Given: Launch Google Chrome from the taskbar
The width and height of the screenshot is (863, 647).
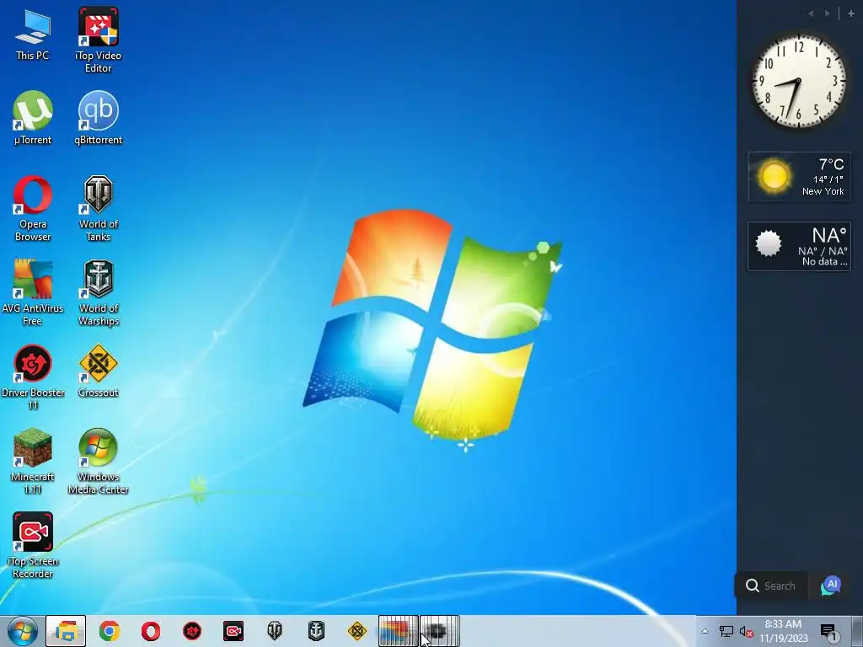Looking at the screenshot, I should [x=110, y=631].
